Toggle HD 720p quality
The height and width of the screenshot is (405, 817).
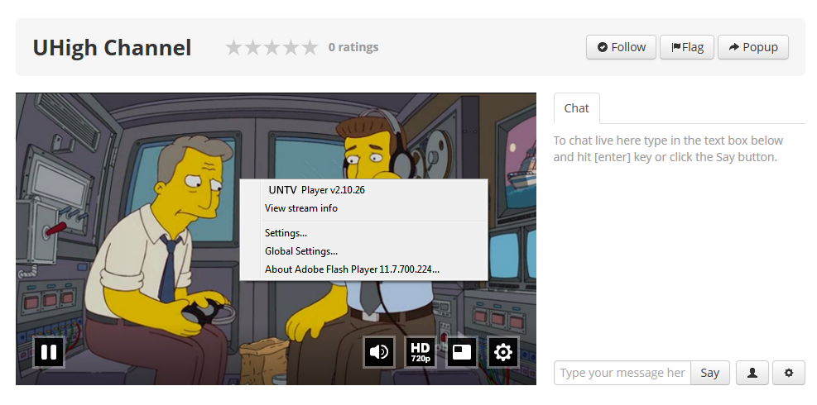(x=421, y=352)
